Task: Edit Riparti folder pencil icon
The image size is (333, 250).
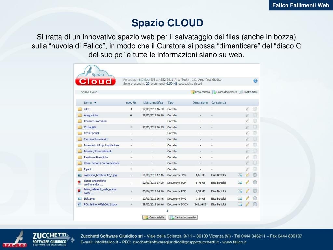Action: (247, 169)
